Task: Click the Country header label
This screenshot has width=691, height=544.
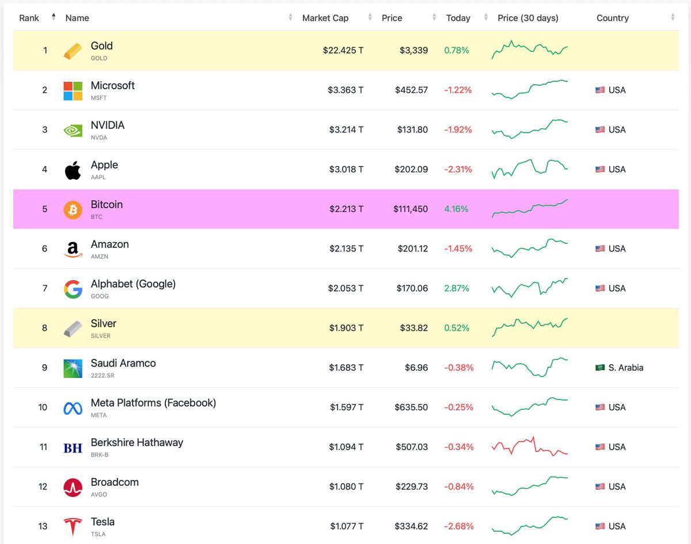Action: tap(613, 18)
